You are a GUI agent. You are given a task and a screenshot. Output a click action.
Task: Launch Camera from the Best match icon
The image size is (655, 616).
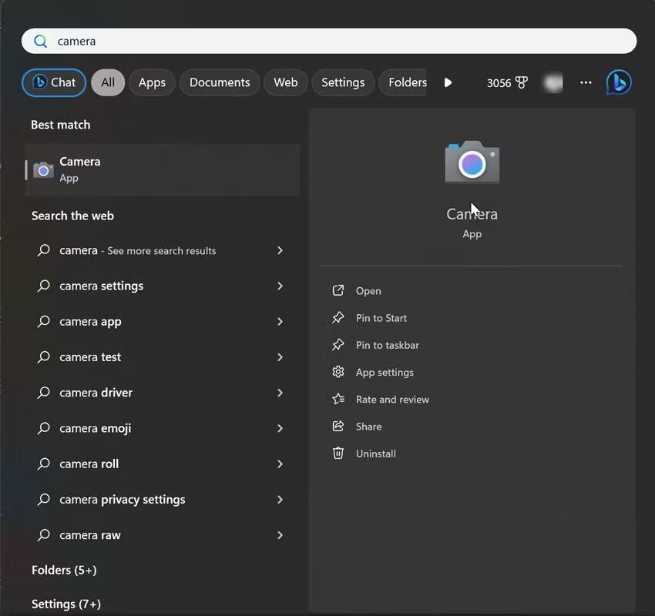click(x=42, y=169)
